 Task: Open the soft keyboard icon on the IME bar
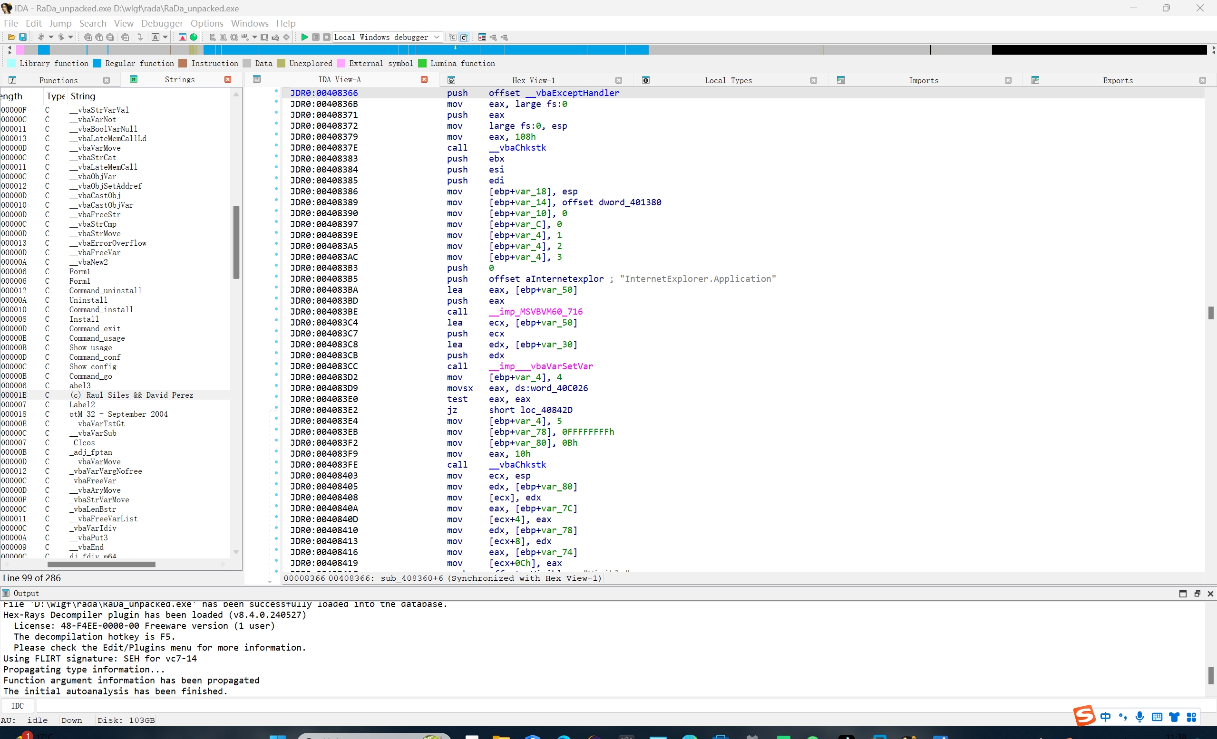tap(1157, 717)
